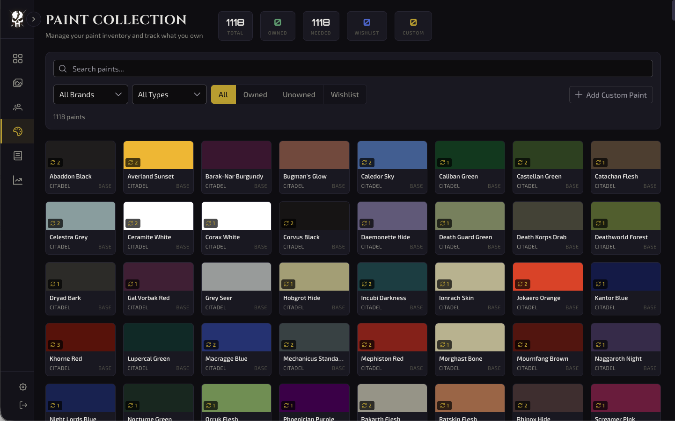The width and height of the screenshot is (675, 421).
Task: Open the palette paints section in the sidebar
Action: pos(17,131)
